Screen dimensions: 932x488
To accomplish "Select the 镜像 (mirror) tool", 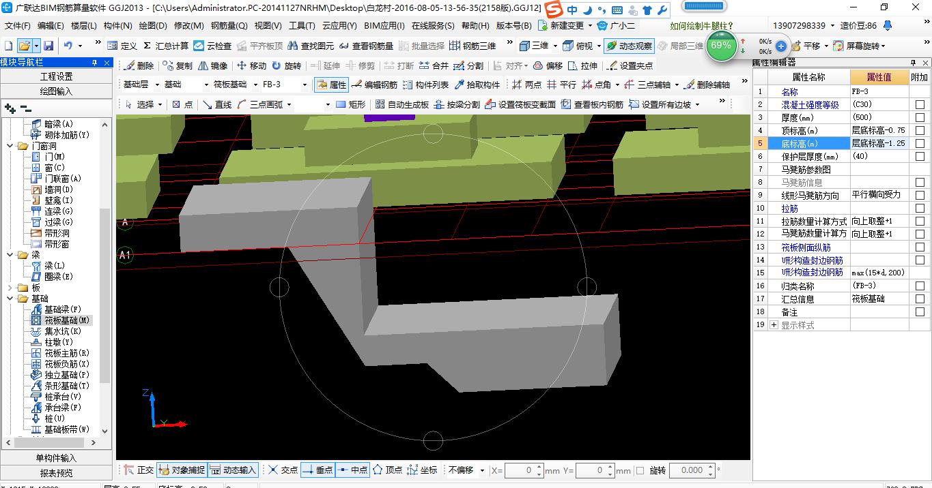I will pyautogui.click(x=212, y=66).
